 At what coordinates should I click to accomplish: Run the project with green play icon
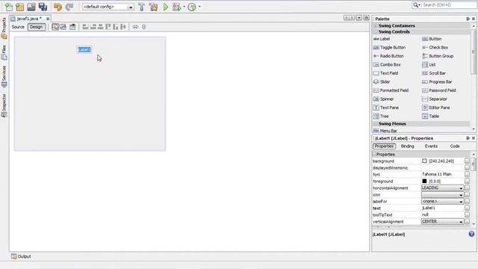coord(166,7)
